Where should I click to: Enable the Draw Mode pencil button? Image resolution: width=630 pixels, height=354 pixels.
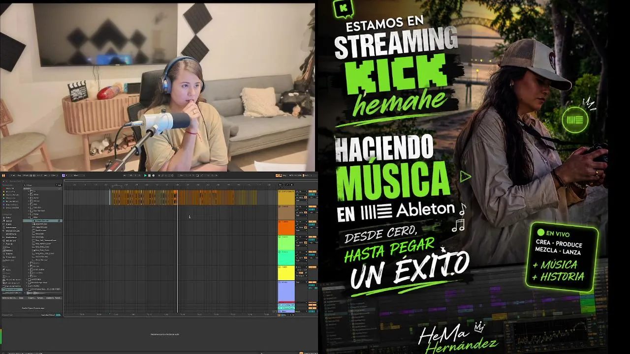(x=277, y=175)
